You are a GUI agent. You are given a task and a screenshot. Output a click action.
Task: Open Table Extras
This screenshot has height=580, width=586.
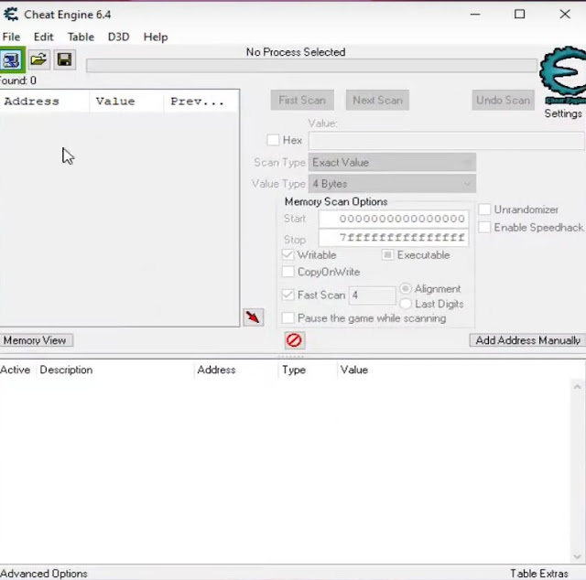(539, 574)
